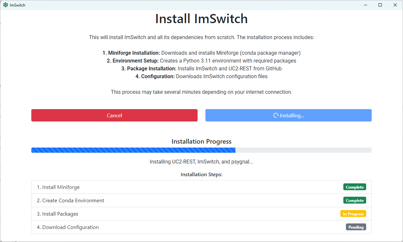
Task: Click the "This will install ImSwitch" intro sentence
Action: pos(201,37)
